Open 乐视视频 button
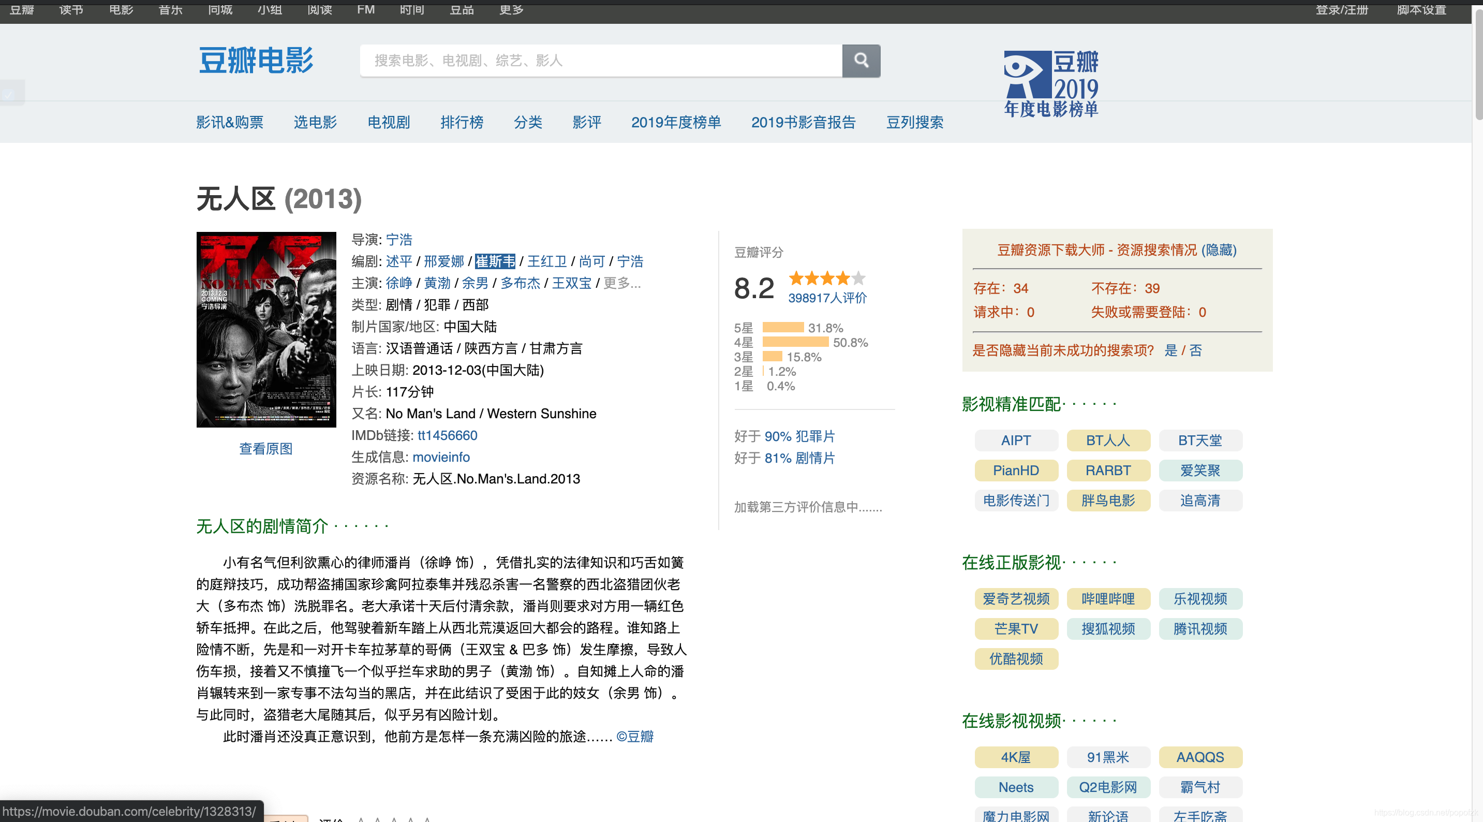The width and height of the screenshot is (1483, 822). point(1200,598)
